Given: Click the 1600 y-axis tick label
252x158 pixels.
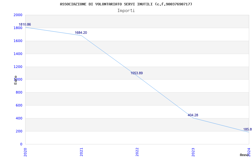Looking at the screenshot, I should [x=18, y=41].
